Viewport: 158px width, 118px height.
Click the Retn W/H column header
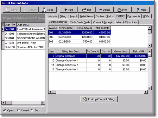(x=138, y=51)
